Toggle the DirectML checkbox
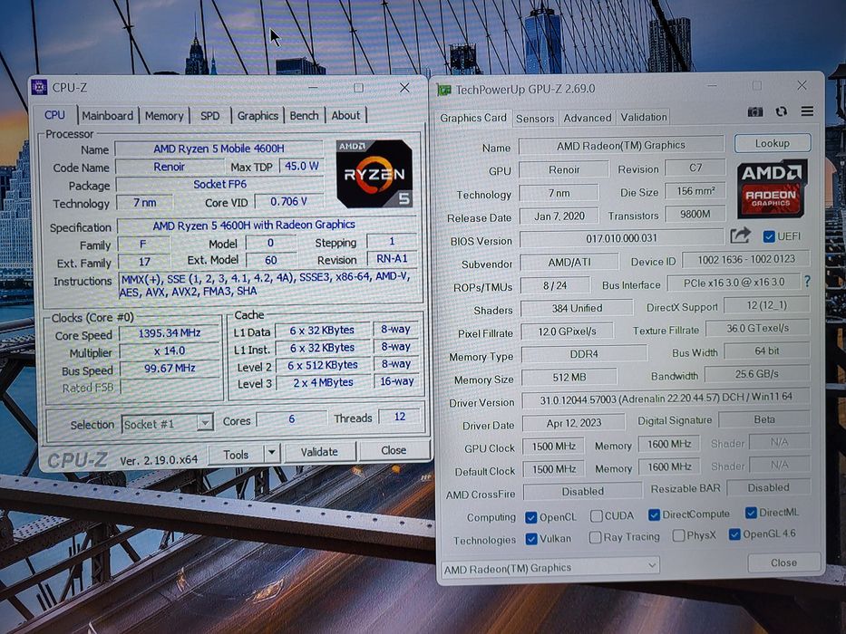846x634 pixels. tap(751, 513)
